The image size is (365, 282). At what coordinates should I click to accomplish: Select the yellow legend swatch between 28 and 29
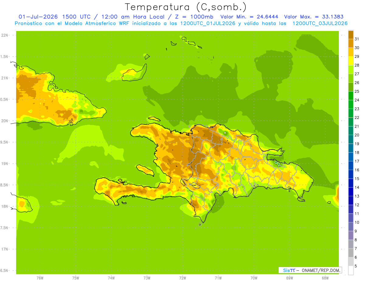(351, 61)
